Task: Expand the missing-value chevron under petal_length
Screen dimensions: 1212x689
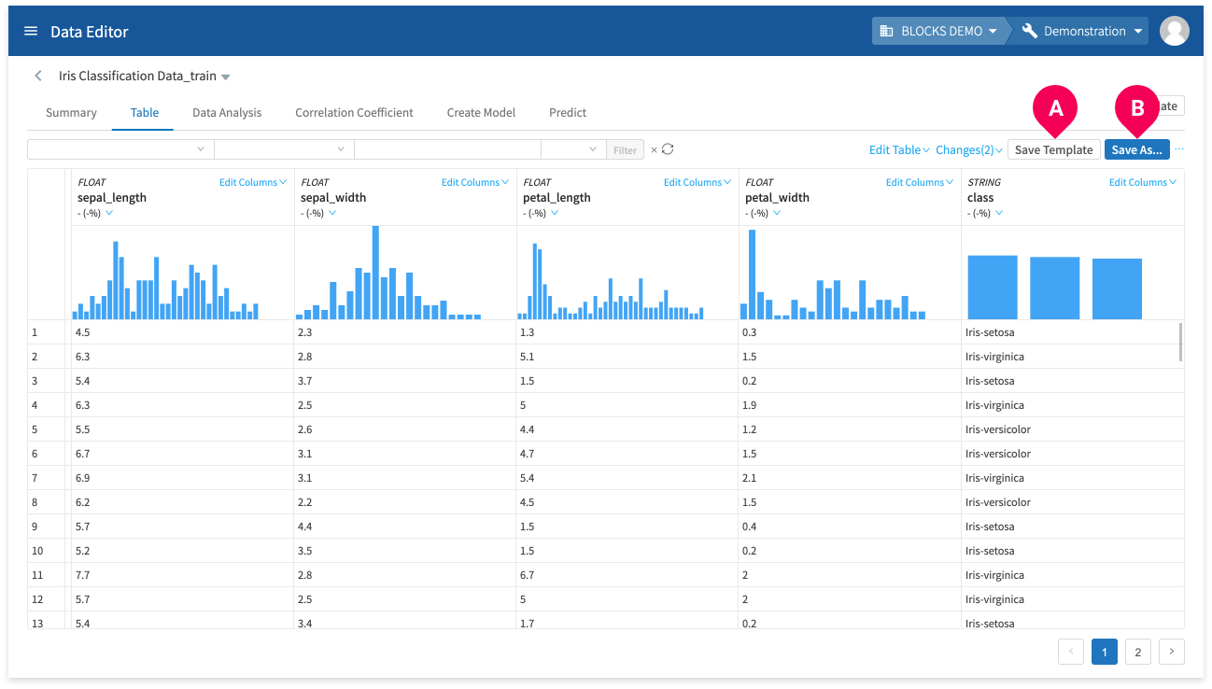Action: (555, 213)
